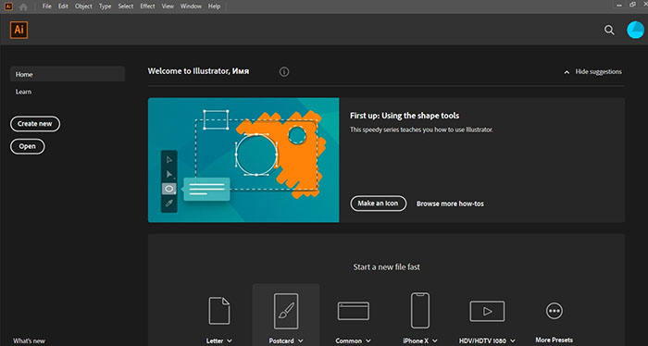Select the Letter document preset icon

219,311
